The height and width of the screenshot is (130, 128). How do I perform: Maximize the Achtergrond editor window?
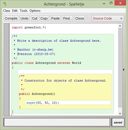[111, 3]
